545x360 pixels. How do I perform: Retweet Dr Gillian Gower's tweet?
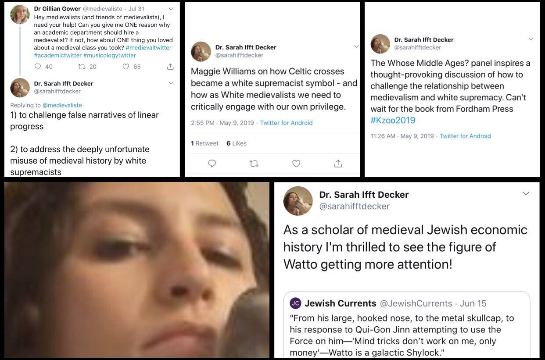(81, 67)
